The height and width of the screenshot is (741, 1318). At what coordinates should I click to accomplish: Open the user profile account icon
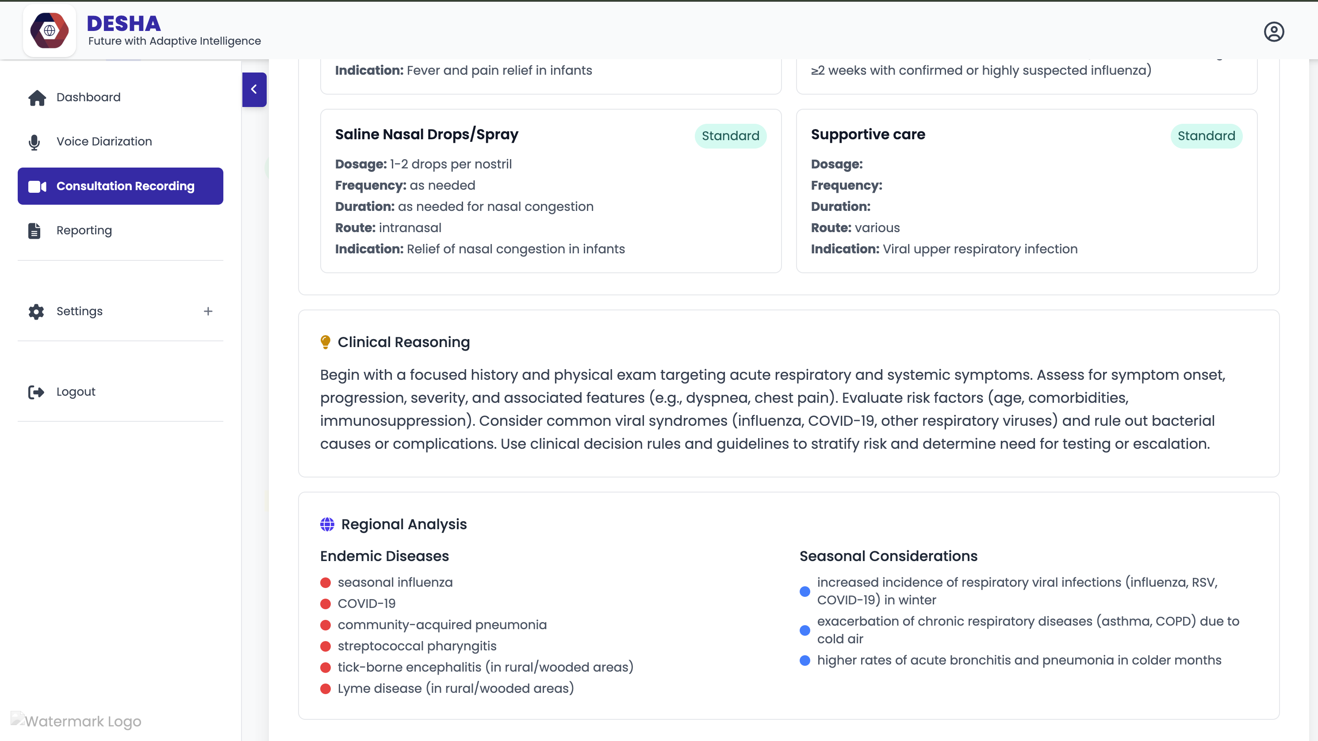point(1273,32)
